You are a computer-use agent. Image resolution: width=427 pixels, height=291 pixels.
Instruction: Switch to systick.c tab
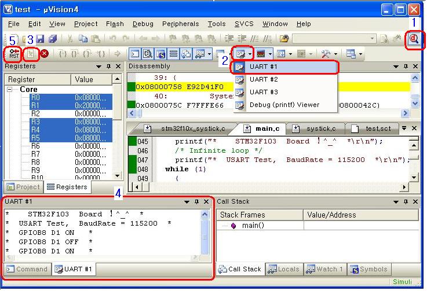coord(316,128)
